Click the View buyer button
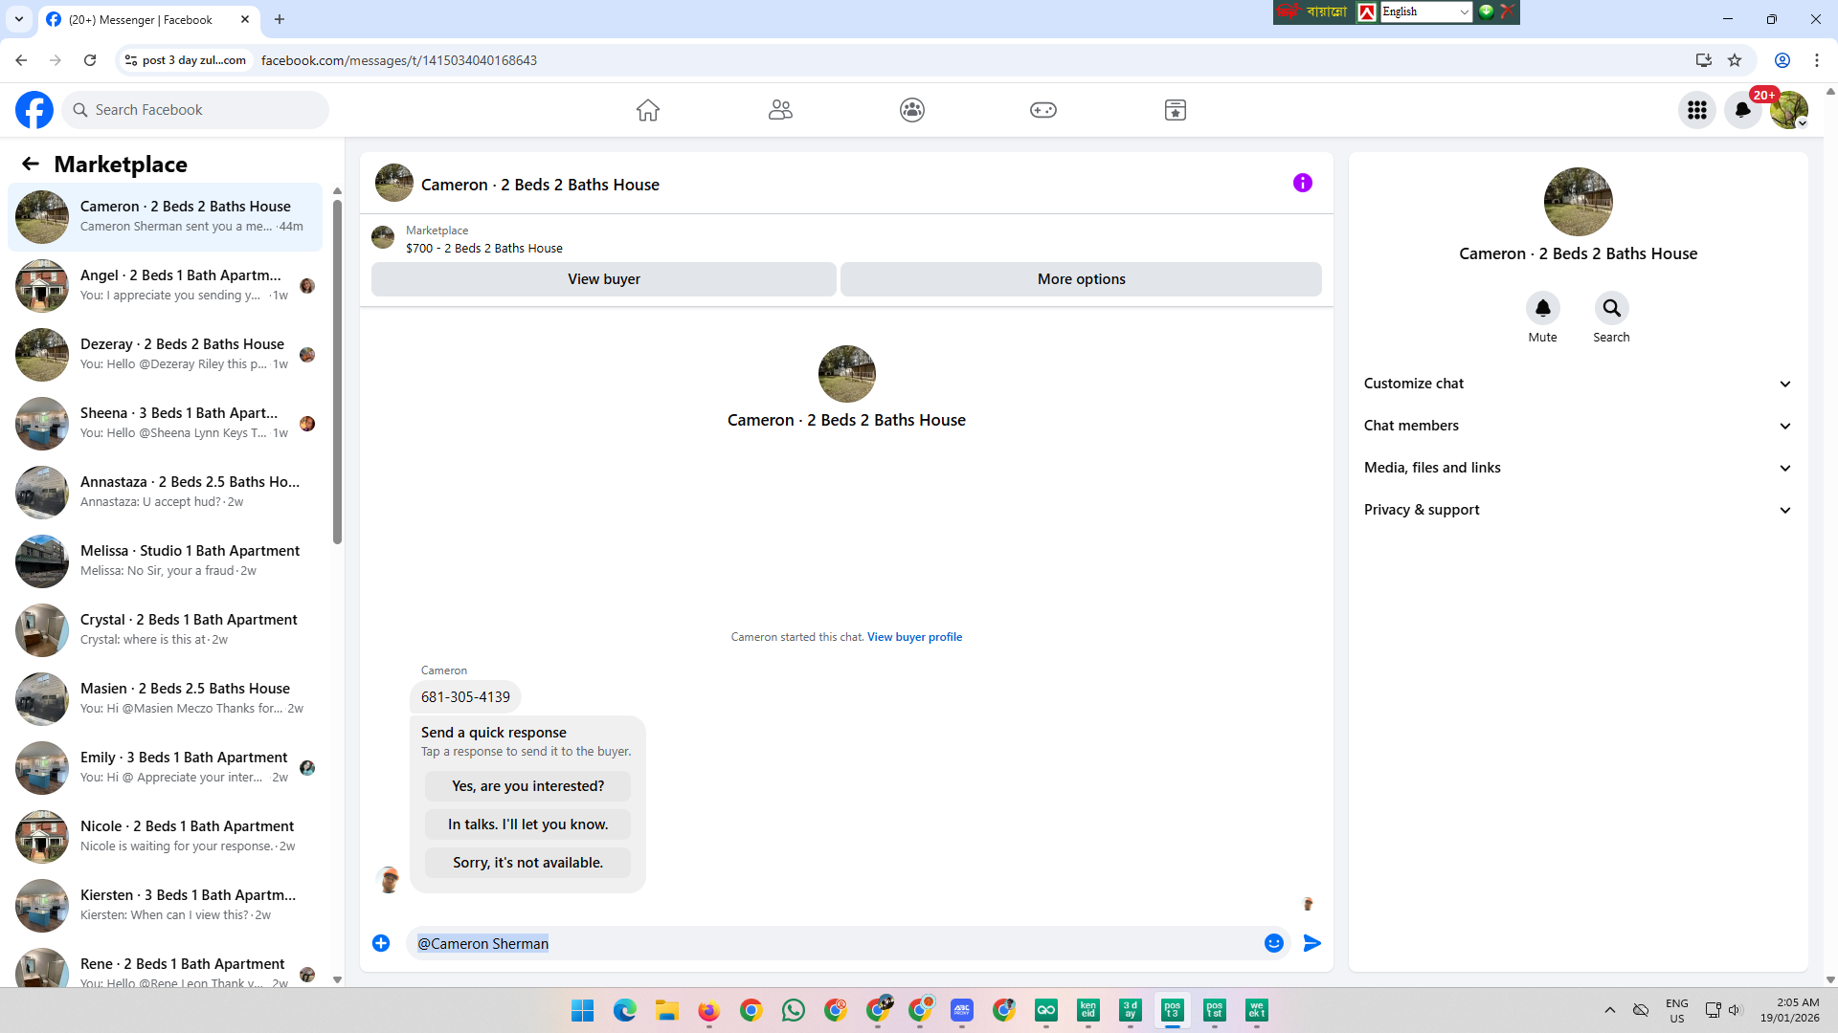 pos(604,279)
